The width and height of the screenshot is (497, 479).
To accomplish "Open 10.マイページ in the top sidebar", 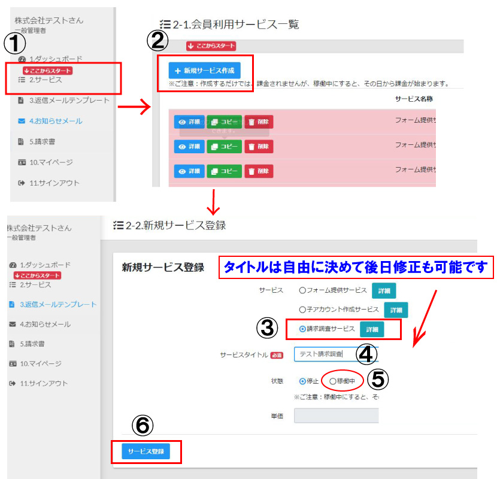I will [x=51, y=162].
